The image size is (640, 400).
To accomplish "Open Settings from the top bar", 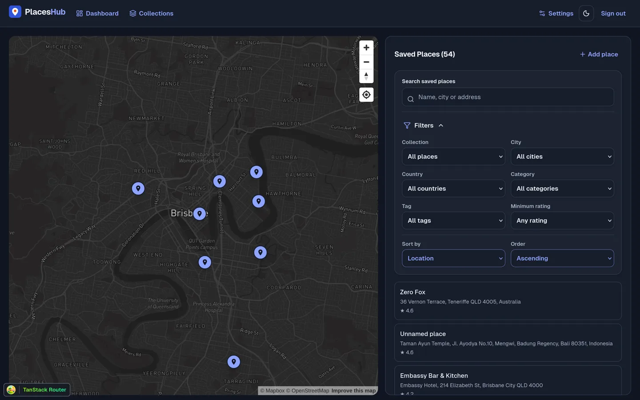I will point(556,13).
